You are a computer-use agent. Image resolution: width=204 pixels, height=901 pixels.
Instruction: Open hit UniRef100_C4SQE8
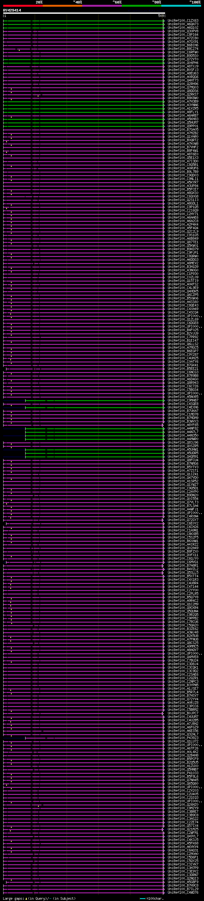pos(183,404)
